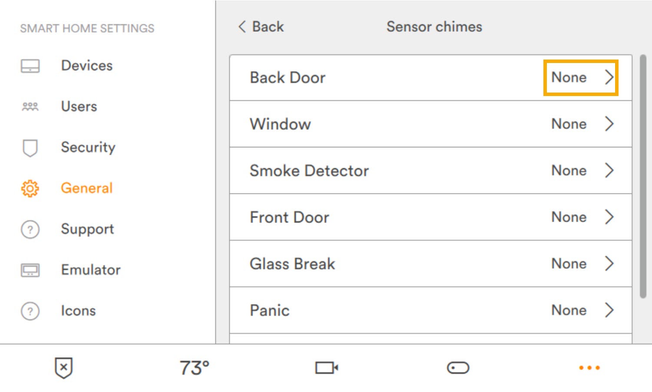Go Back from Sensor chimes
The image size is (652, 392).
[261, 27]
